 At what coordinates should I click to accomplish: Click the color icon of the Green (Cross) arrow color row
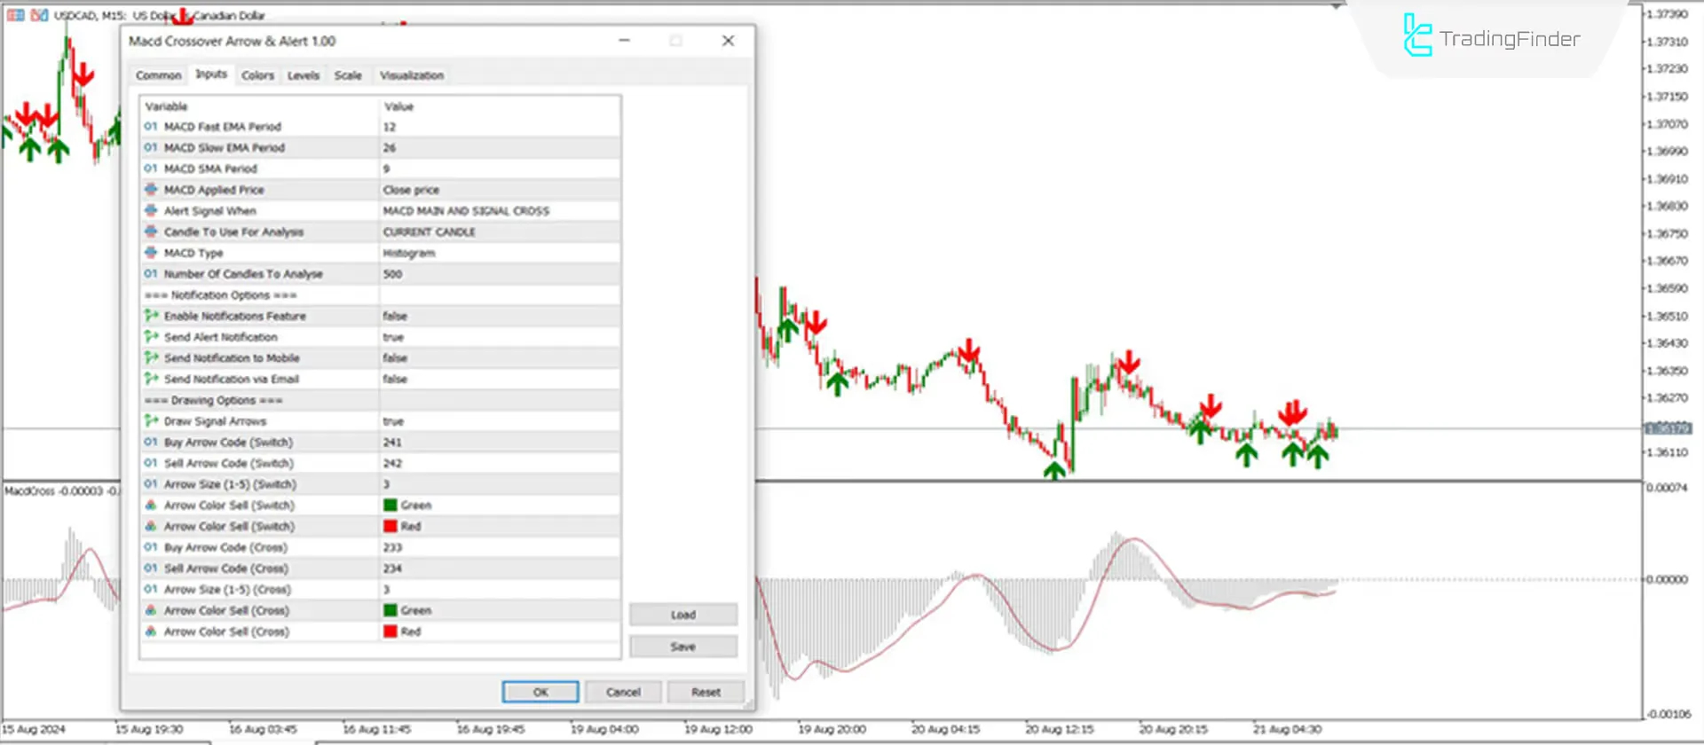151,611
